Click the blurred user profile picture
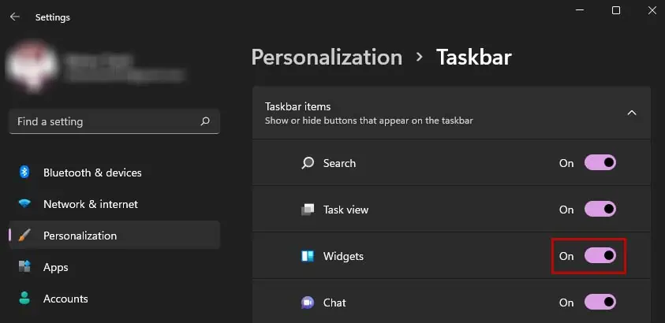Screen dimensions: 665x323 tap(32, 67)
